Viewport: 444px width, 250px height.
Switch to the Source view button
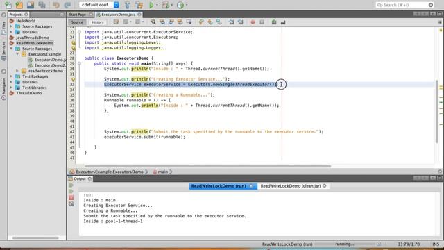[x=77, y=22]
